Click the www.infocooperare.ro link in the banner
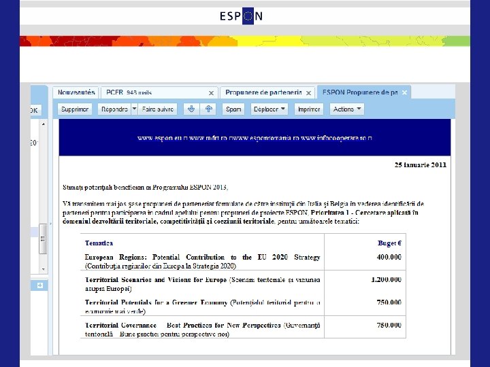This screenshot has width=490, height=367. (333, 138)
